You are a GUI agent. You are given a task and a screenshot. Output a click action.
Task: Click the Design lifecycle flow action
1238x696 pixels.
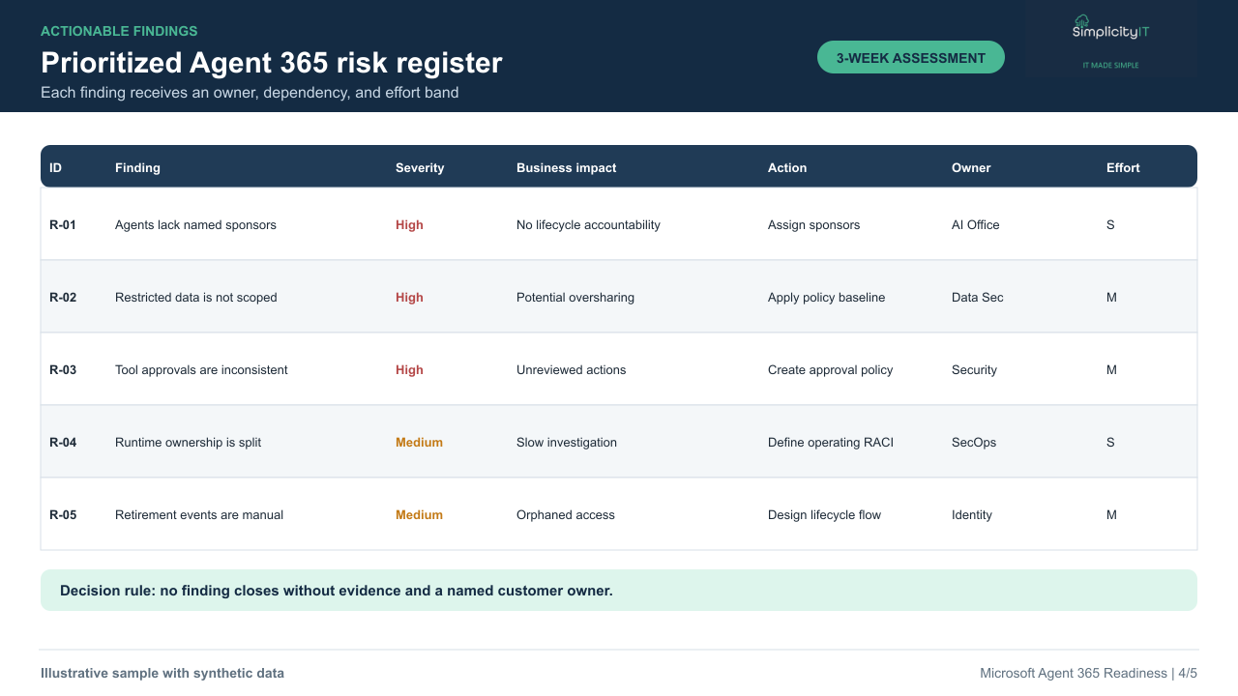tap(824, 514)
